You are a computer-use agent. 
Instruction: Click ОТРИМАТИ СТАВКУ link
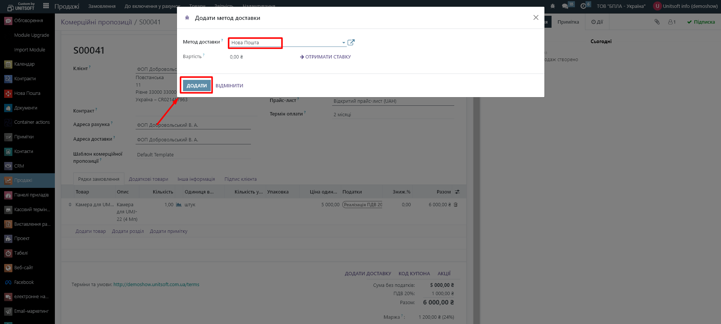tap(325, 57)
